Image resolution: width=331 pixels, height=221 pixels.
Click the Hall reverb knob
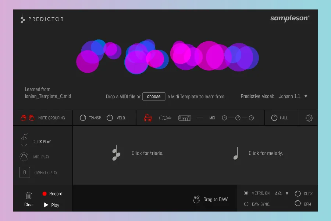coord(274,118)
